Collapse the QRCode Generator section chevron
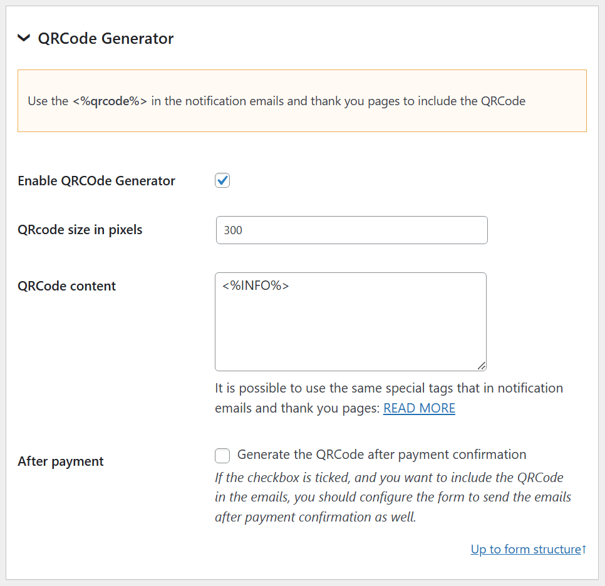The width and height of the screenshot is (605, 586). (24, 38)
